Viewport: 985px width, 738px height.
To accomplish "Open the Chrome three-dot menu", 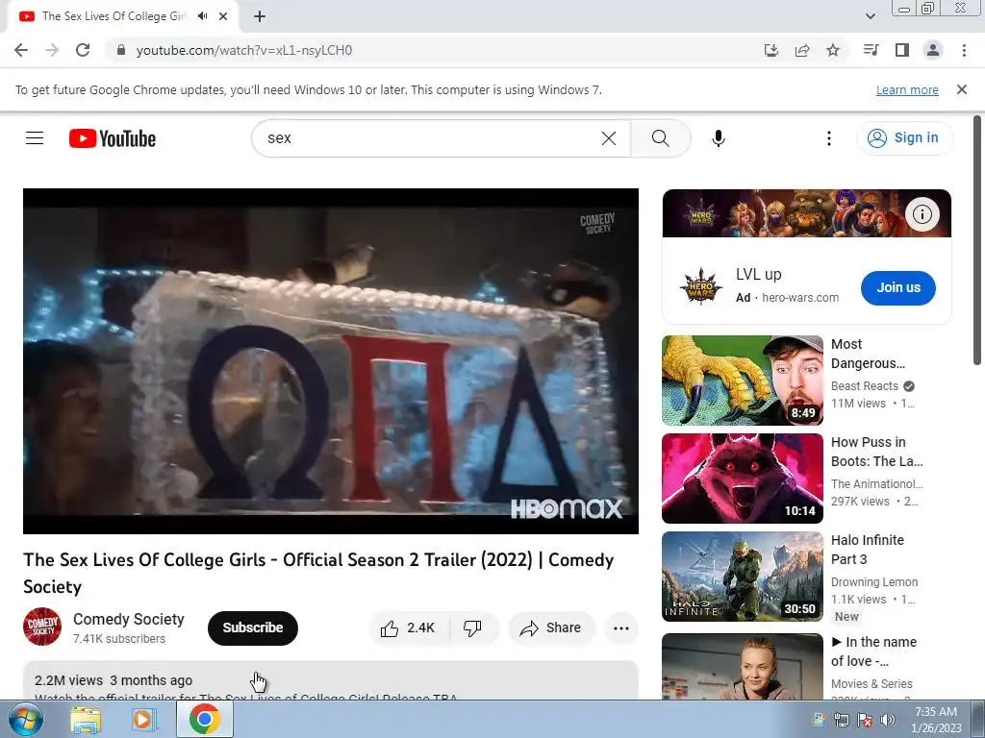I will 964,50.
